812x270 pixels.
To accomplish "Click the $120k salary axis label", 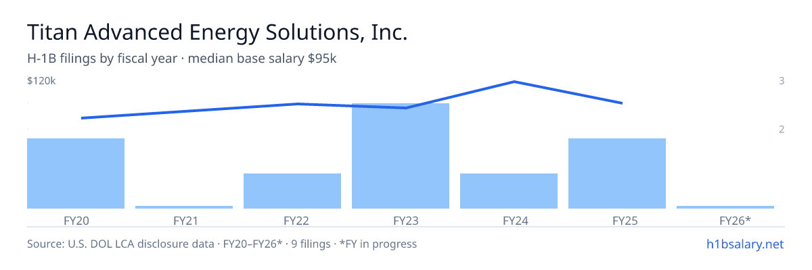I will coord(41,81).
